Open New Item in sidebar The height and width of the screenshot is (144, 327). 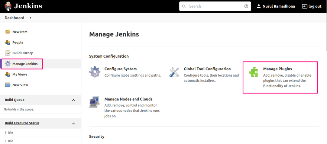20,32
